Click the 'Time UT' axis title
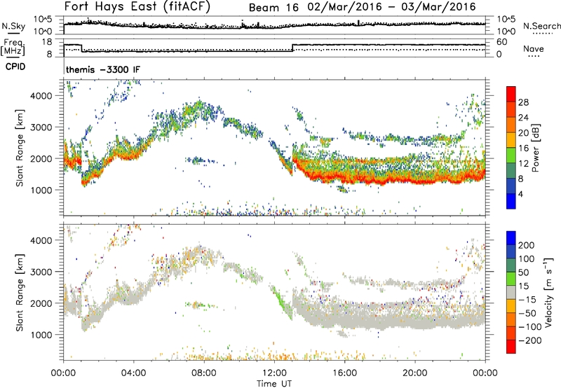The height and width of the screenshot is (388, 561). pos(274,384)
